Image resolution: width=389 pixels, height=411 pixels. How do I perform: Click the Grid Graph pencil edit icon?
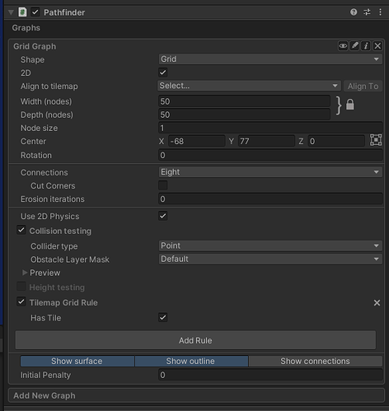(354, 46)
